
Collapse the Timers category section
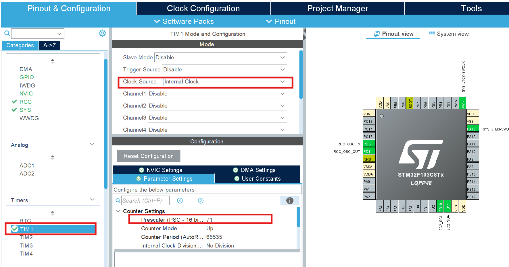(92, 200)
